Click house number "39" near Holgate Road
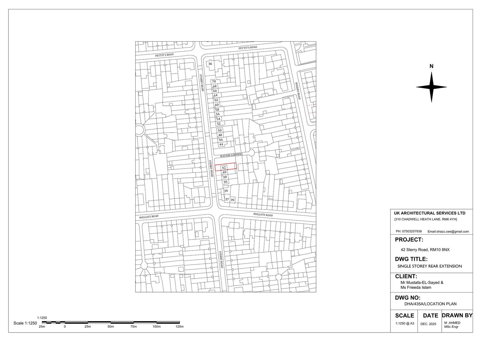Viewport: 482px width, 341px height. click(232, 200)
